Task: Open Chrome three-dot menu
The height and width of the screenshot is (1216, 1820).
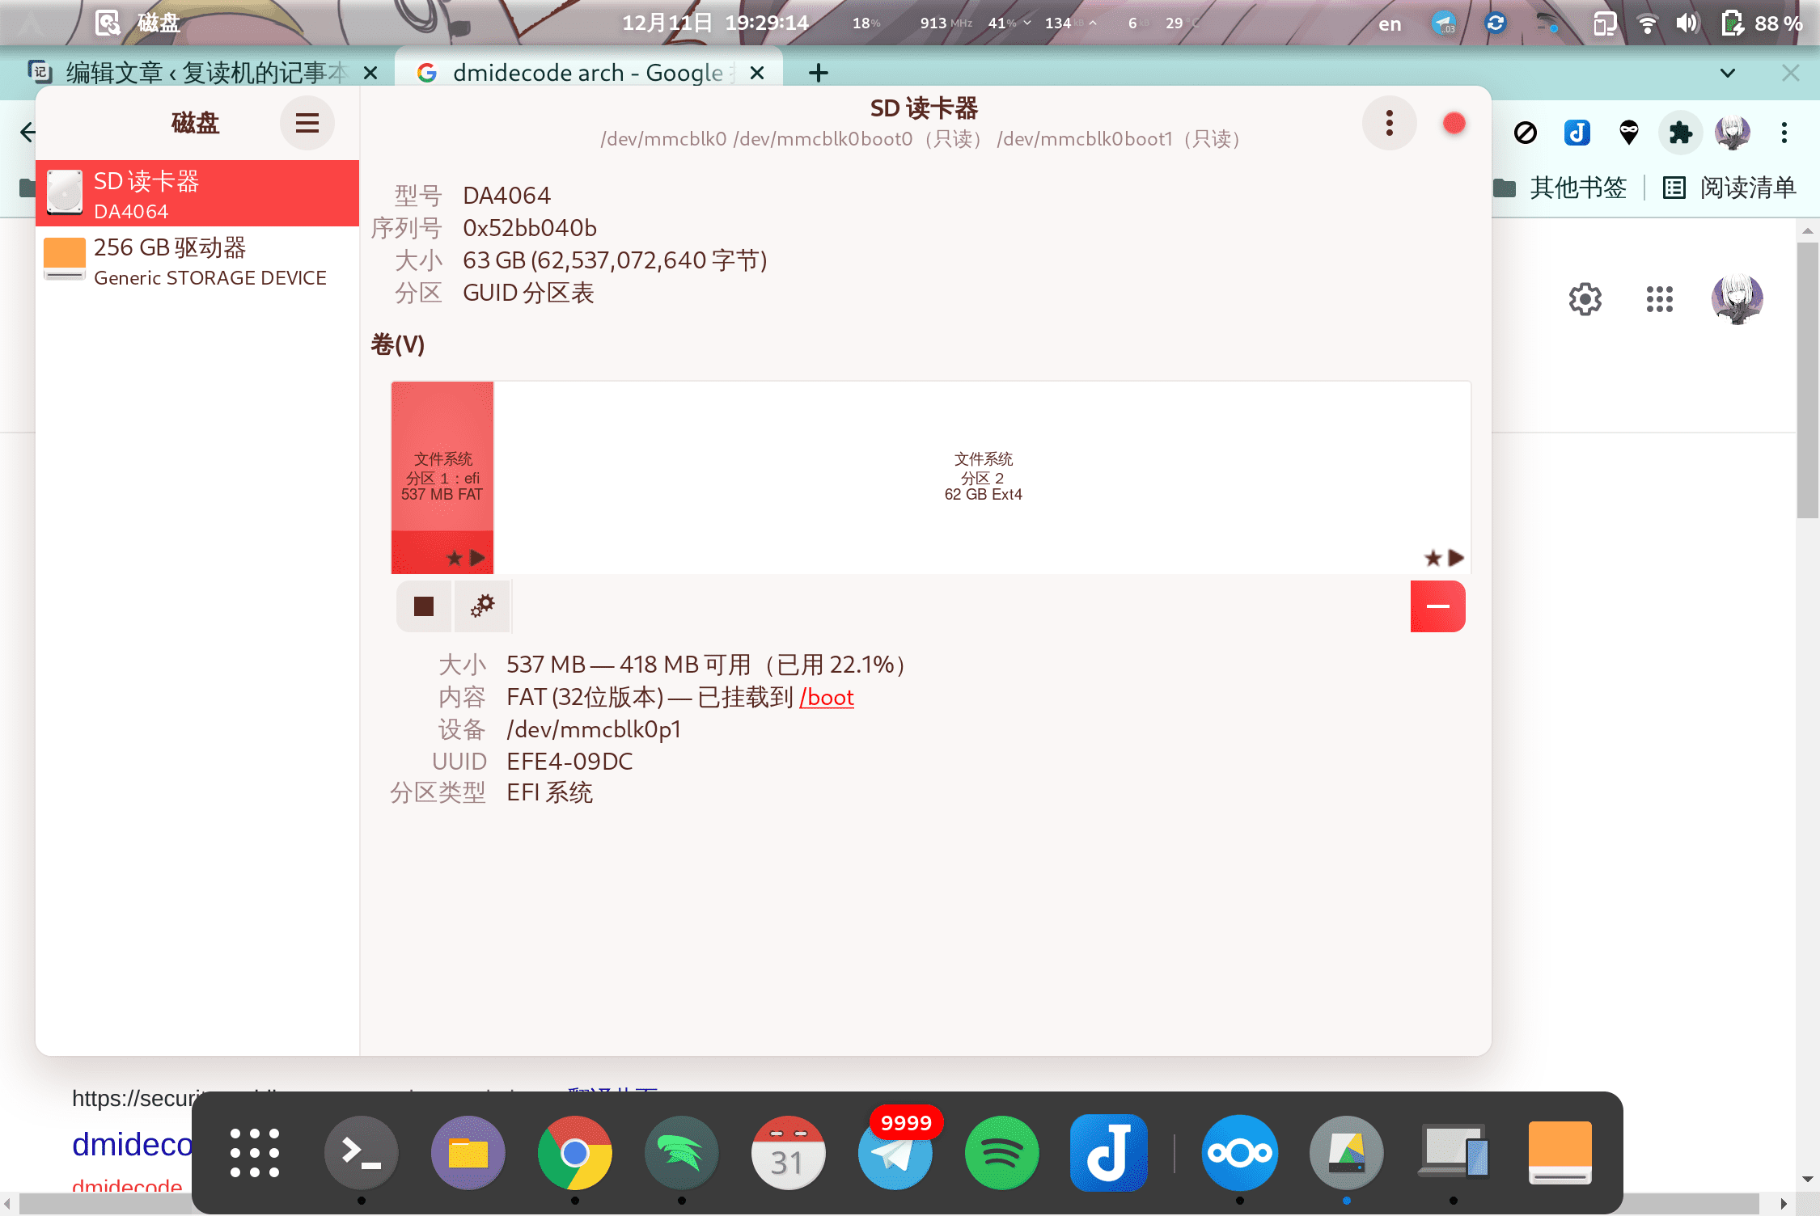Action: tap(1784, 133)
